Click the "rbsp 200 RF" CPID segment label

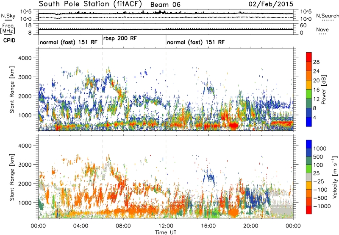click(120, 38)
